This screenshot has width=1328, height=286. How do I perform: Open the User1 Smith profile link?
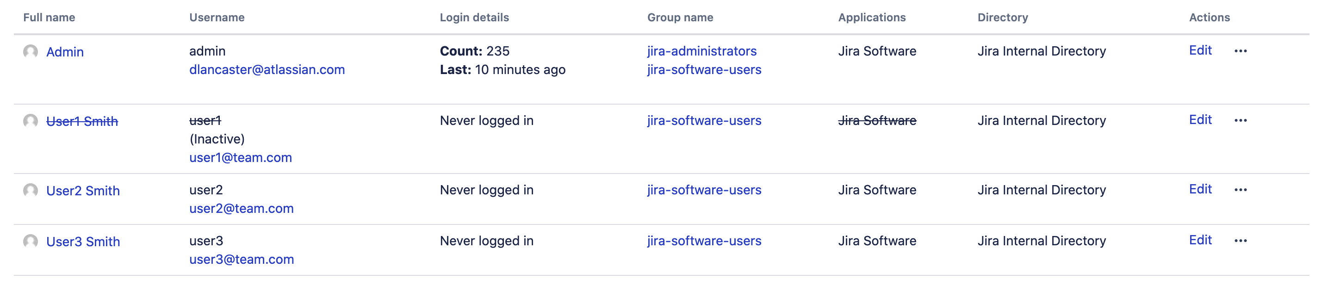(x=82, y=122)
